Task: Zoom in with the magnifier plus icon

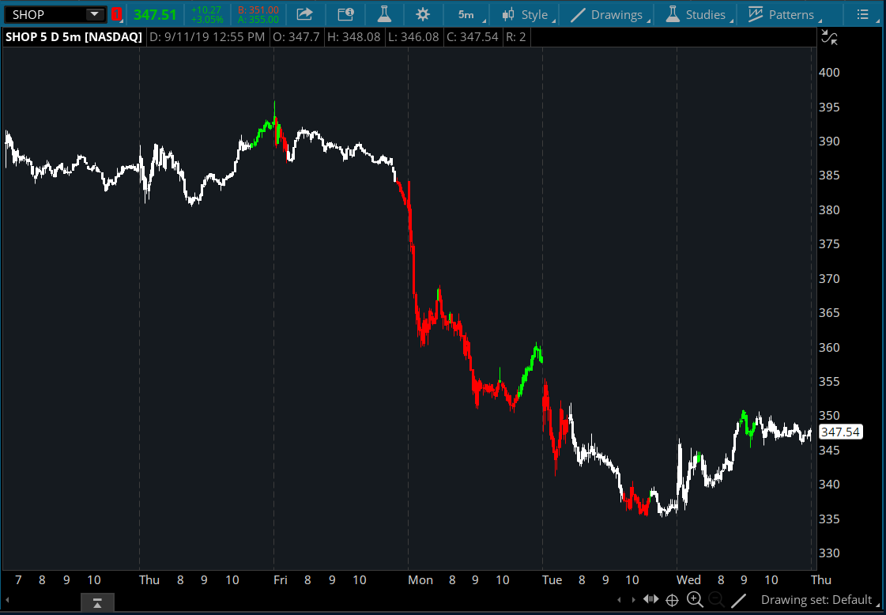Action: (695, 600)
